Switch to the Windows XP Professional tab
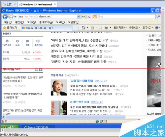Viewport: 165px width, 137px height. coord(38,5)
